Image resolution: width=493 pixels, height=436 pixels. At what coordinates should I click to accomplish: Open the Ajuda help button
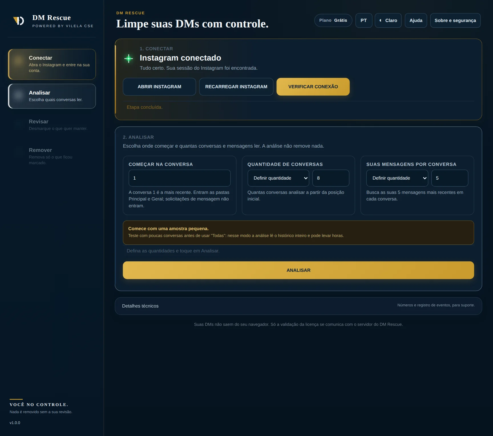click(416, 21)
